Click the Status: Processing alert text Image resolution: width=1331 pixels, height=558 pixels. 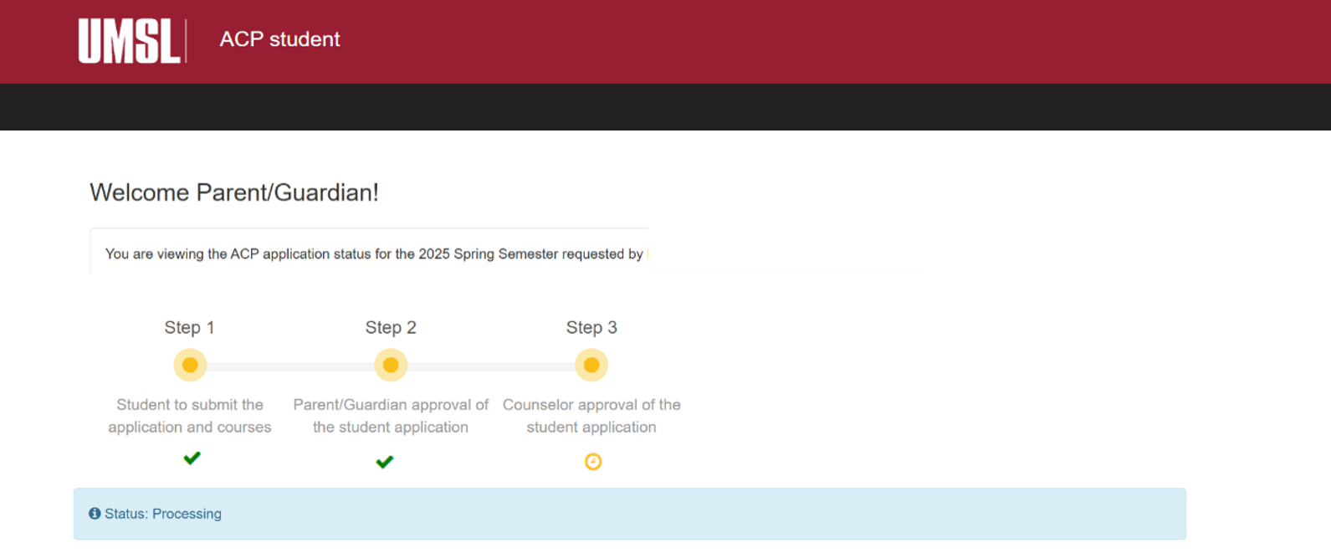[163, 513]
